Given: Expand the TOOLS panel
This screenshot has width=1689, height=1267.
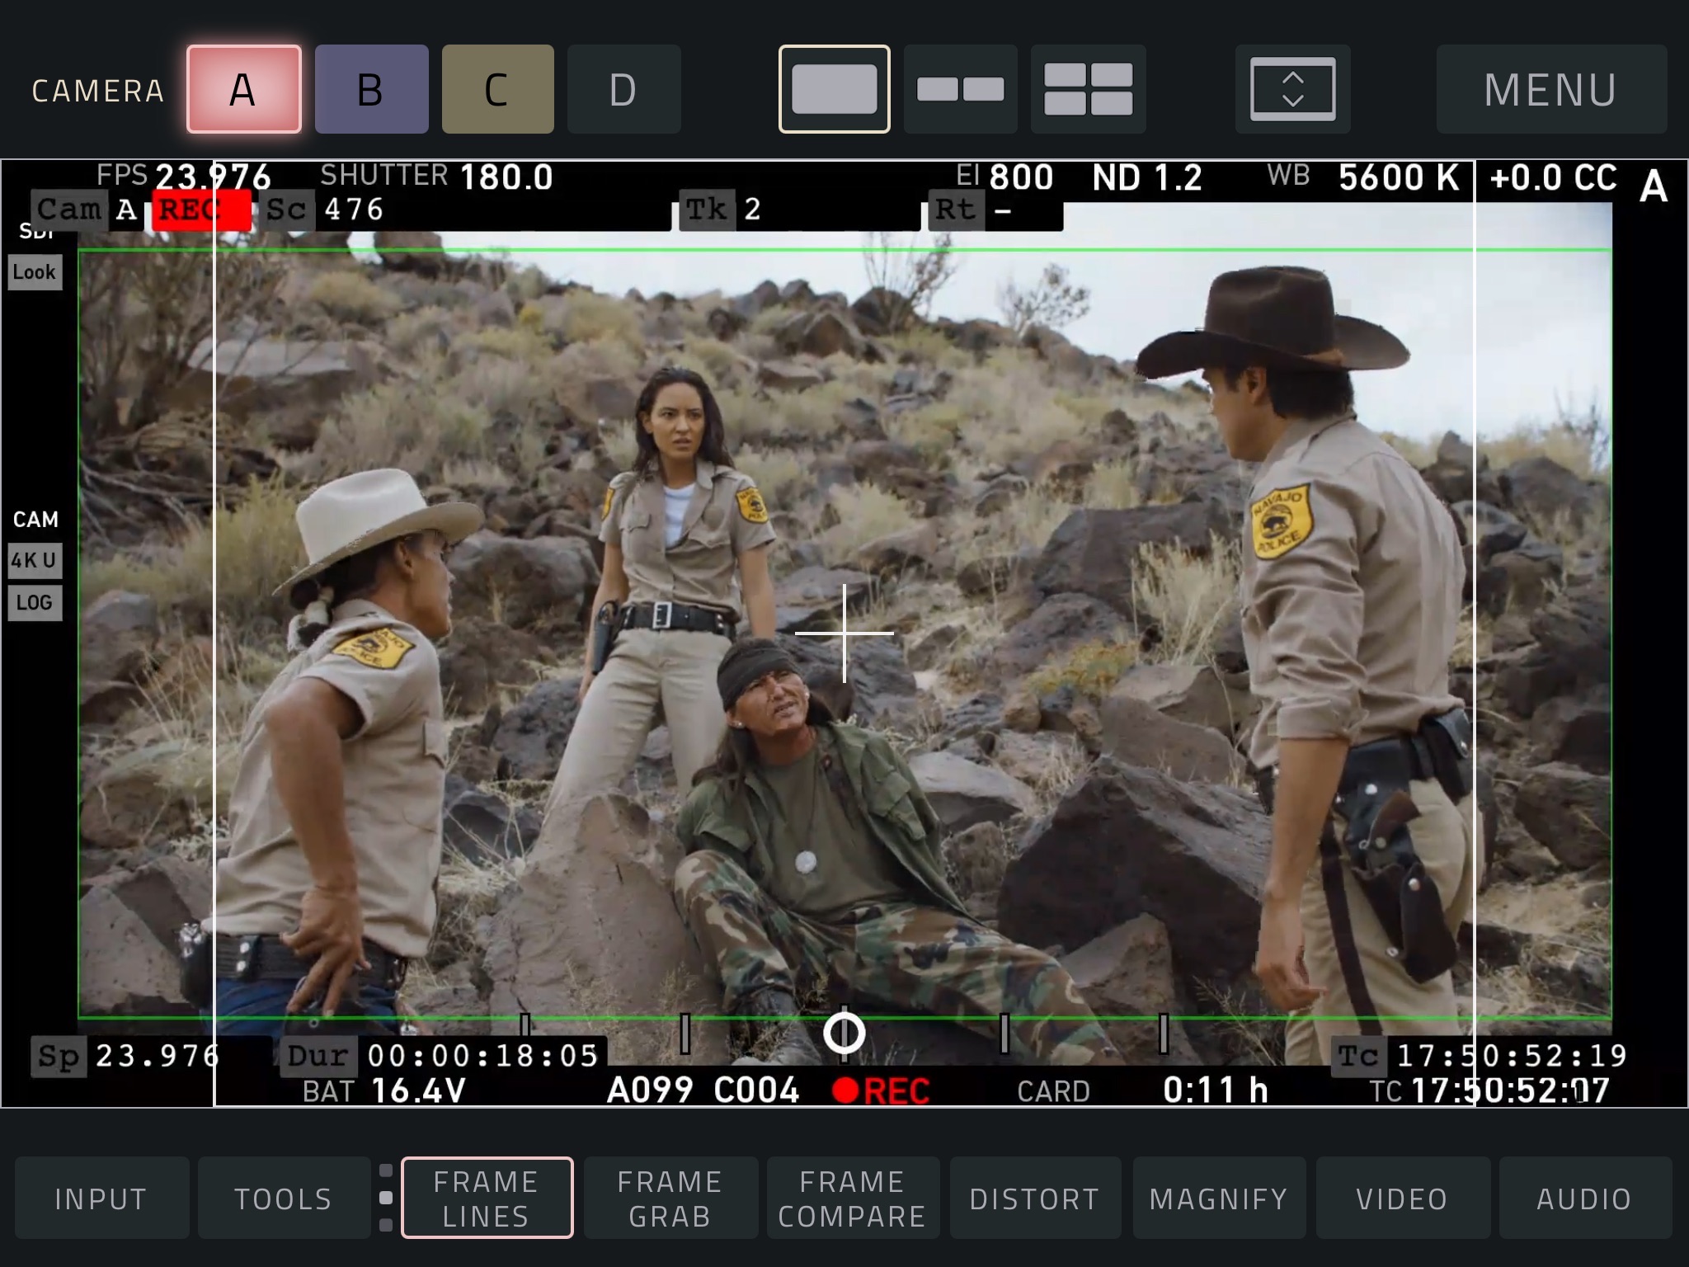Looking at the screenshot, I should tap(284, 1198).
